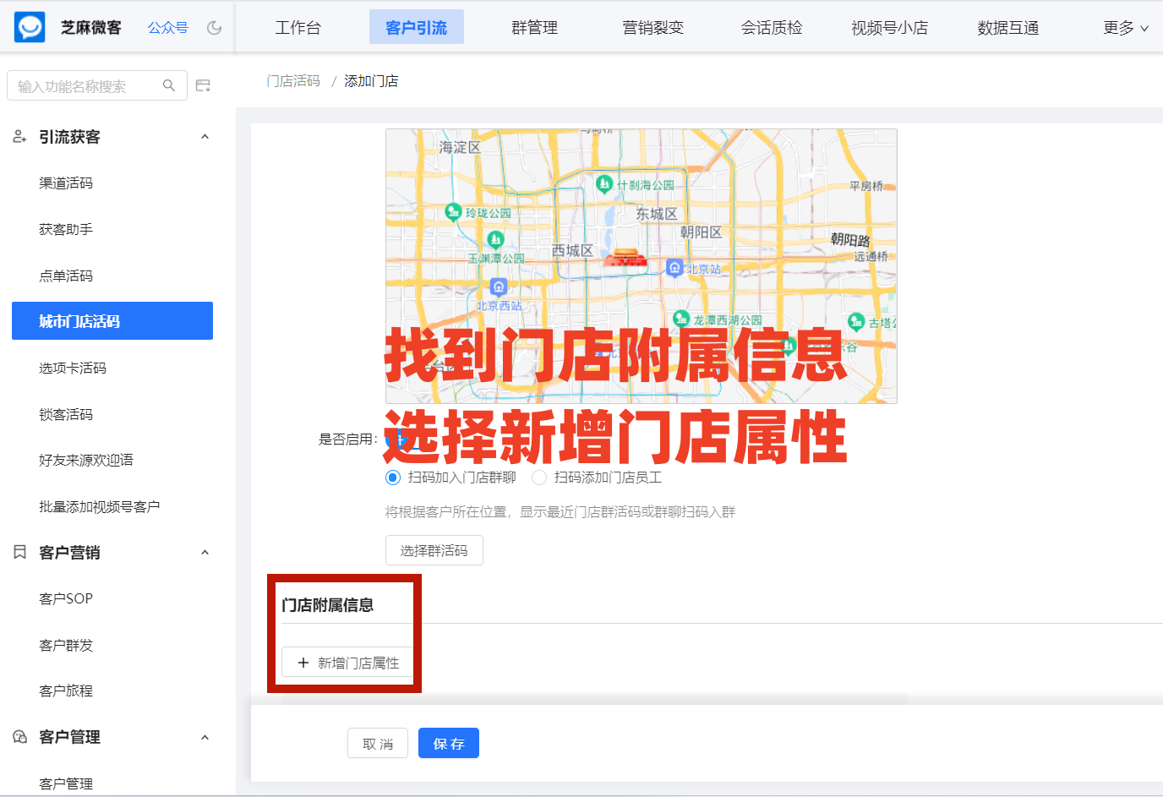Click 东城区 label on the map
Viewport: 1163px width, 797px height.
click(657, 214)
